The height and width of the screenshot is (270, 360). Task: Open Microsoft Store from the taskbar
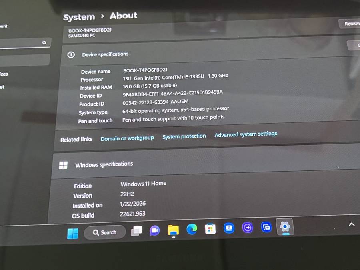(210, 229)
